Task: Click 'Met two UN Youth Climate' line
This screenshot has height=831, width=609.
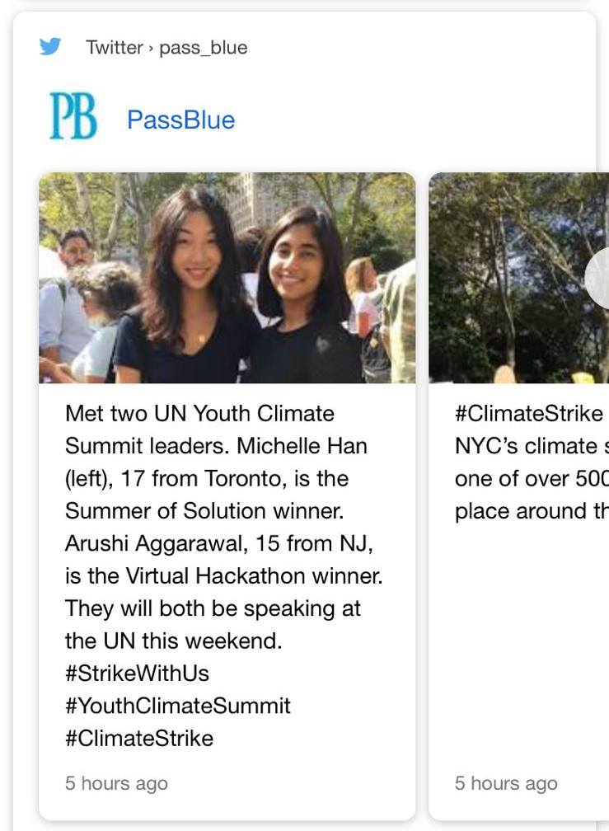Action: click(199, 413)
